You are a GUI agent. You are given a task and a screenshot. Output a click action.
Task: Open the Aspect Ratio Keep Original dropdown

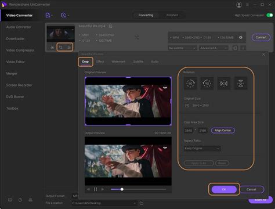tap(202, 149)
